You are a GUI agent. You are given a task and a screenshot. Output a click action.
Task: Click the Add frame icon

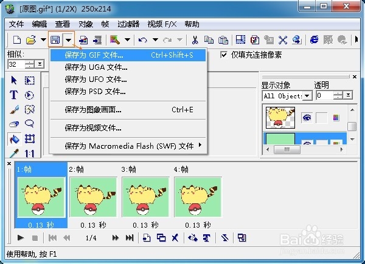147,238
